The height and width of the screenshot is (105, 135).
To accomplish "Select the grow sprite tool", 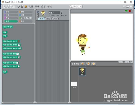I will pos(78,6).
